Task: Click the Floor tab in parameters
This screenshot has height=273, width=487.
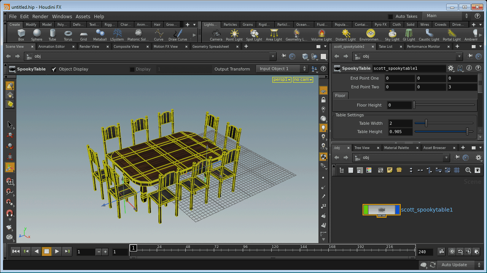Action: click(340, 96)
